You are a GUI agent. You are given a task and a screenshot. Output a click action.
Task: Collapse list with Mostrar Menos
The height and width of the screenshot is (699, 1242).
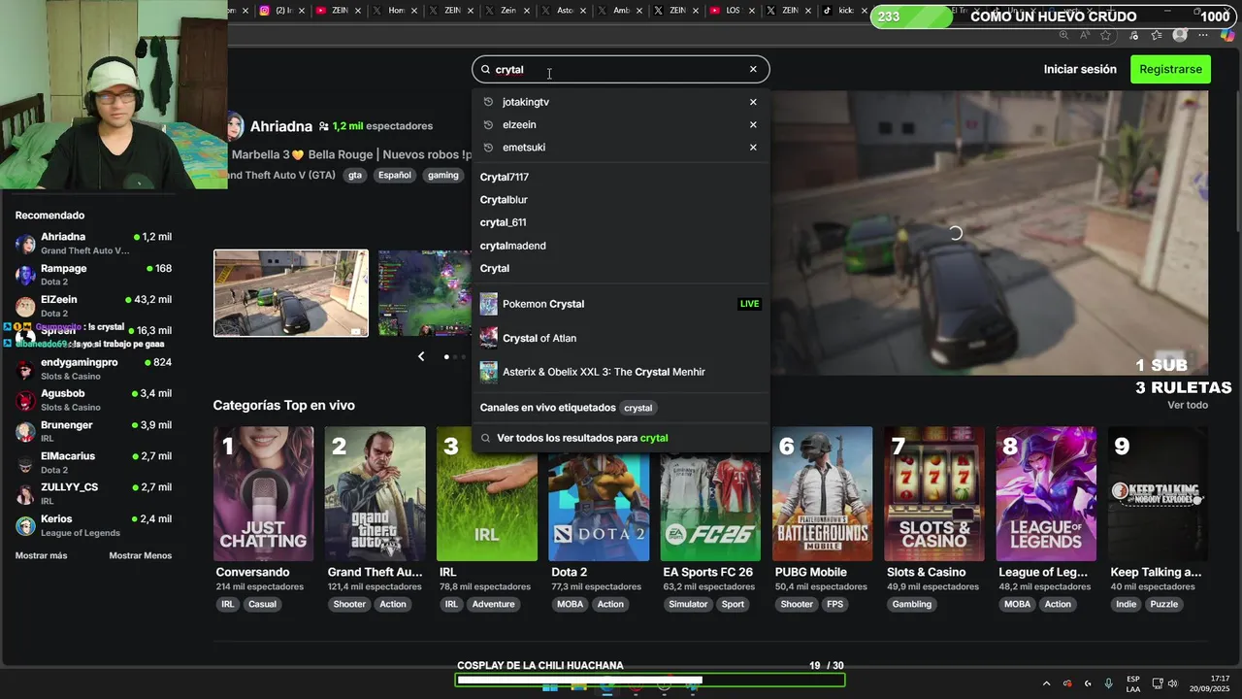click(140, 555)
